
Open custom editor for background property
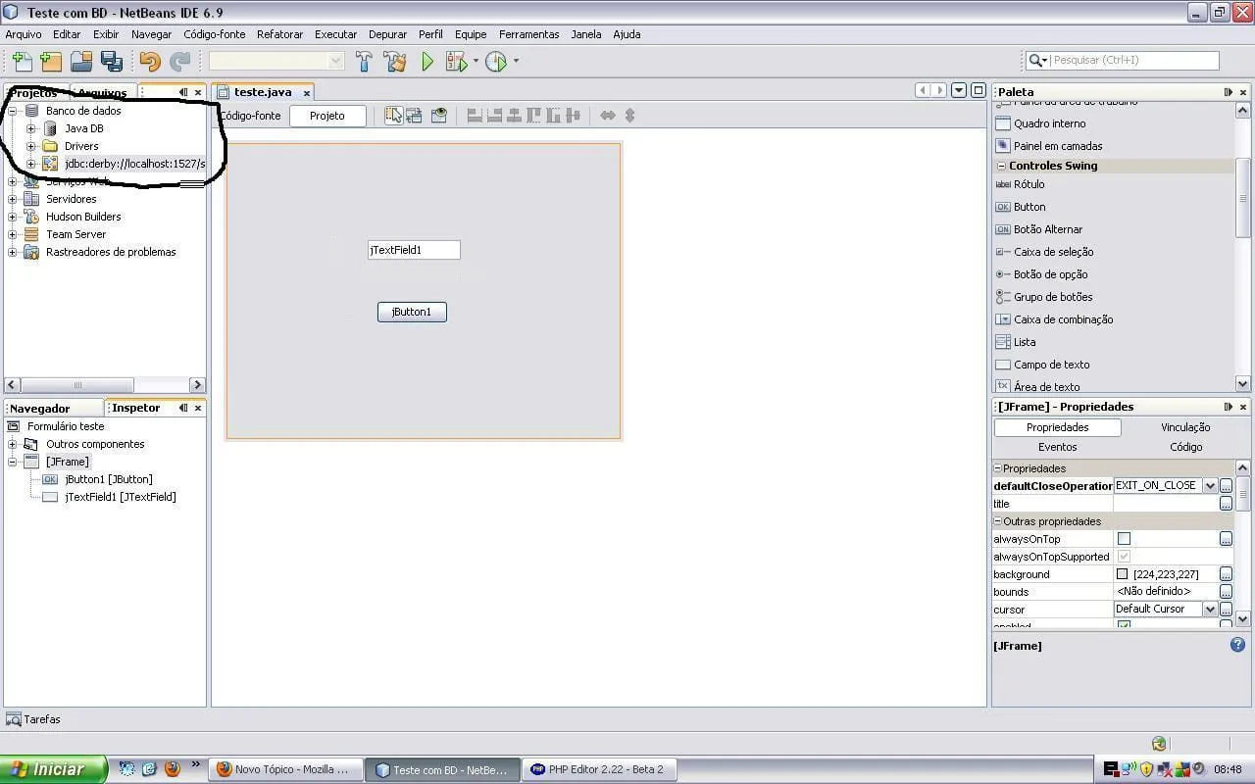click(1226, 574)
